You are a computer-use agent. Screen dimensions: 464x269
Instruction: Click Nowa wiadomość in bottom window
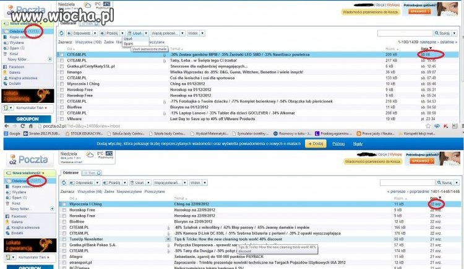(x=27, y=173)
